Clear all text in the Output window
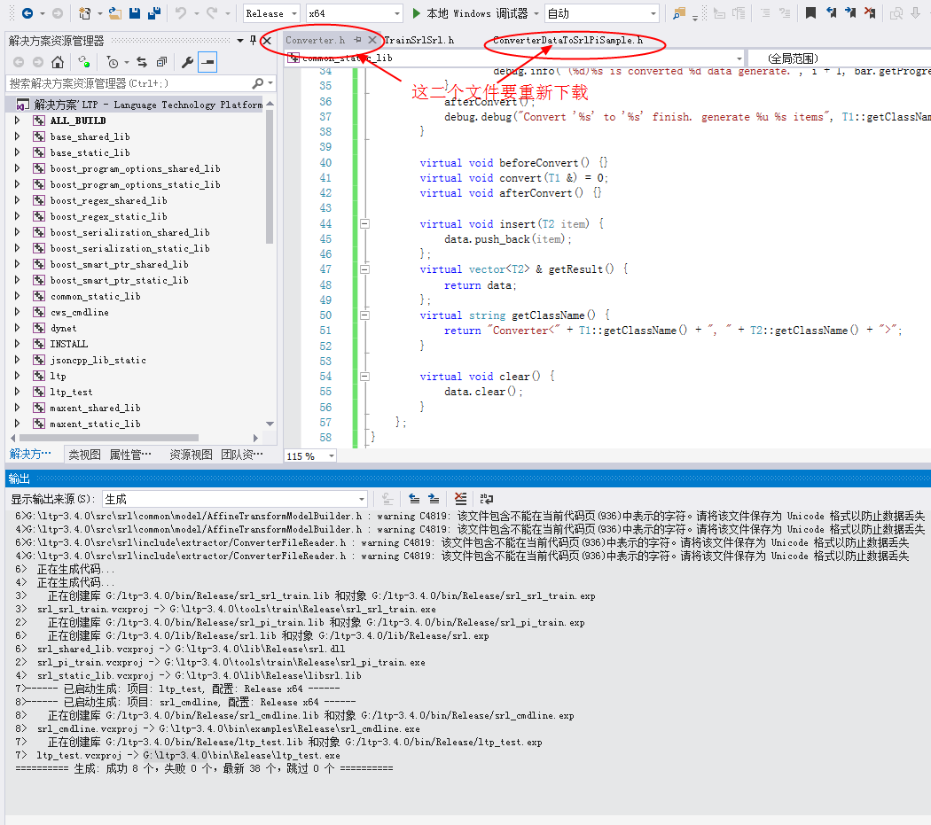 point(460,499)
